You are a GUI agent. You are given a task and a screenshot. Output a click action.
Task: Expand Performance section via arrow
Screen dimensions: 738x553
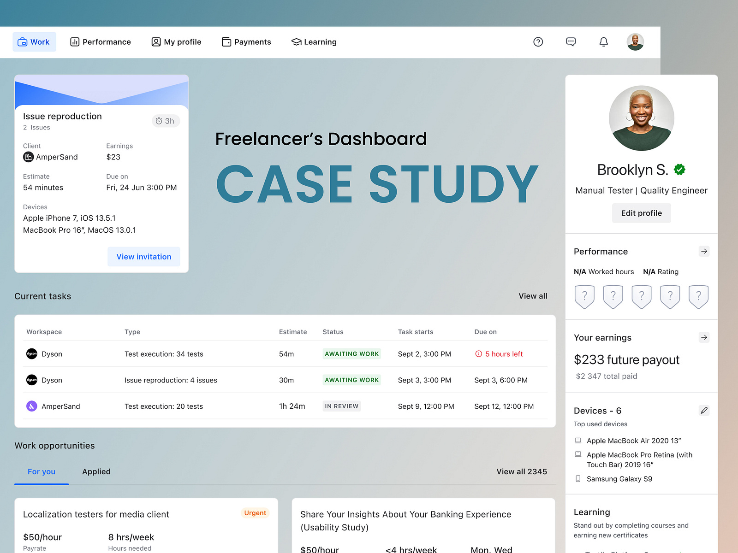coord(704,252)
